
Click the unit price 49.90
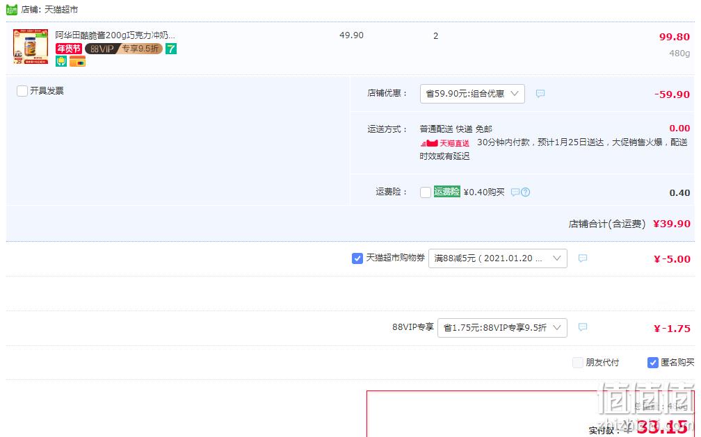pyautogui.click(x=351, y=35)
